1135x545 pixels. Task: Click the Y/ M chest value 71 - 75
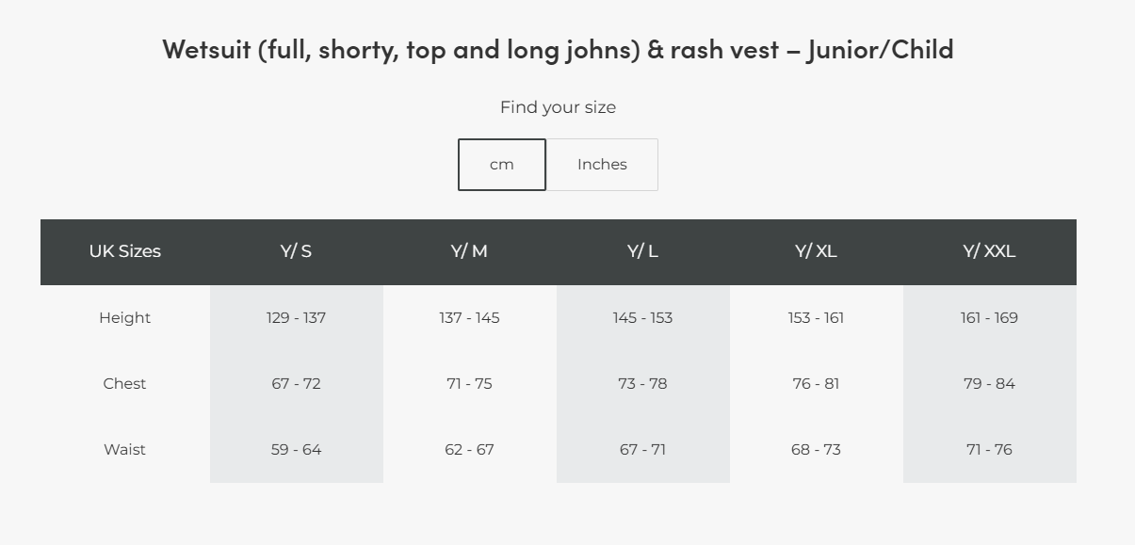(469, 384)
